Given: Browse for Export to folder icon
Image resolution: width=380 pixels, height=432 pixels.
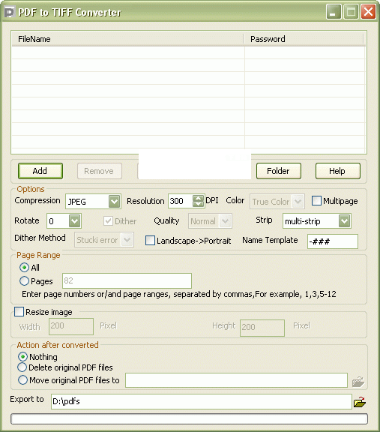Looking at the screenshot, I should pyautogui.click(x=360, y=402).
